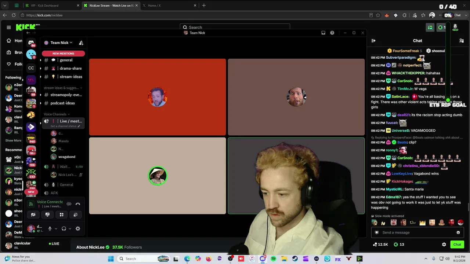Open the streamopoly channel

coord(63,95)
